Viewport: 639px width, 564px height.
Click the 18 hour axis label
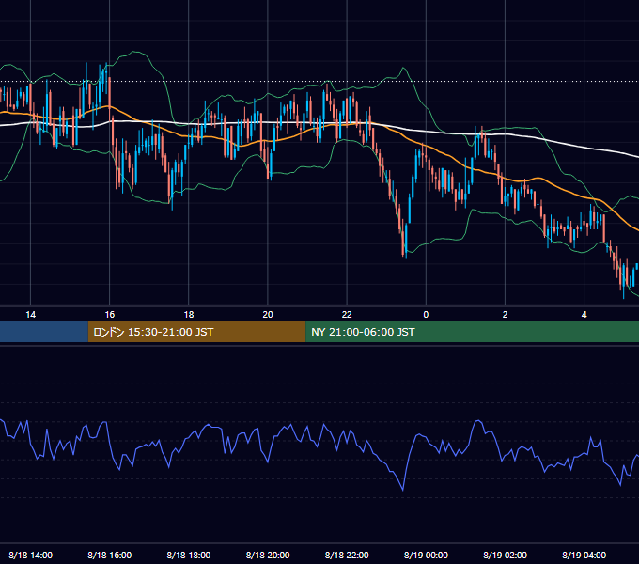(189, 315)
